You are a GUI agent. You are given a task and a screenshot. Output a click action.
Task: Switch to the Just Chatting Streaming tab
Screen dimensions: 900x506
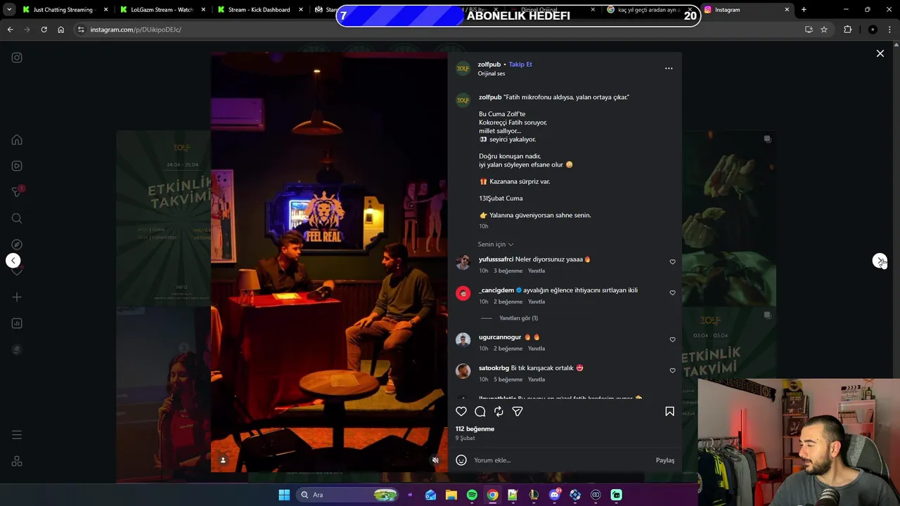pos(63,10)
